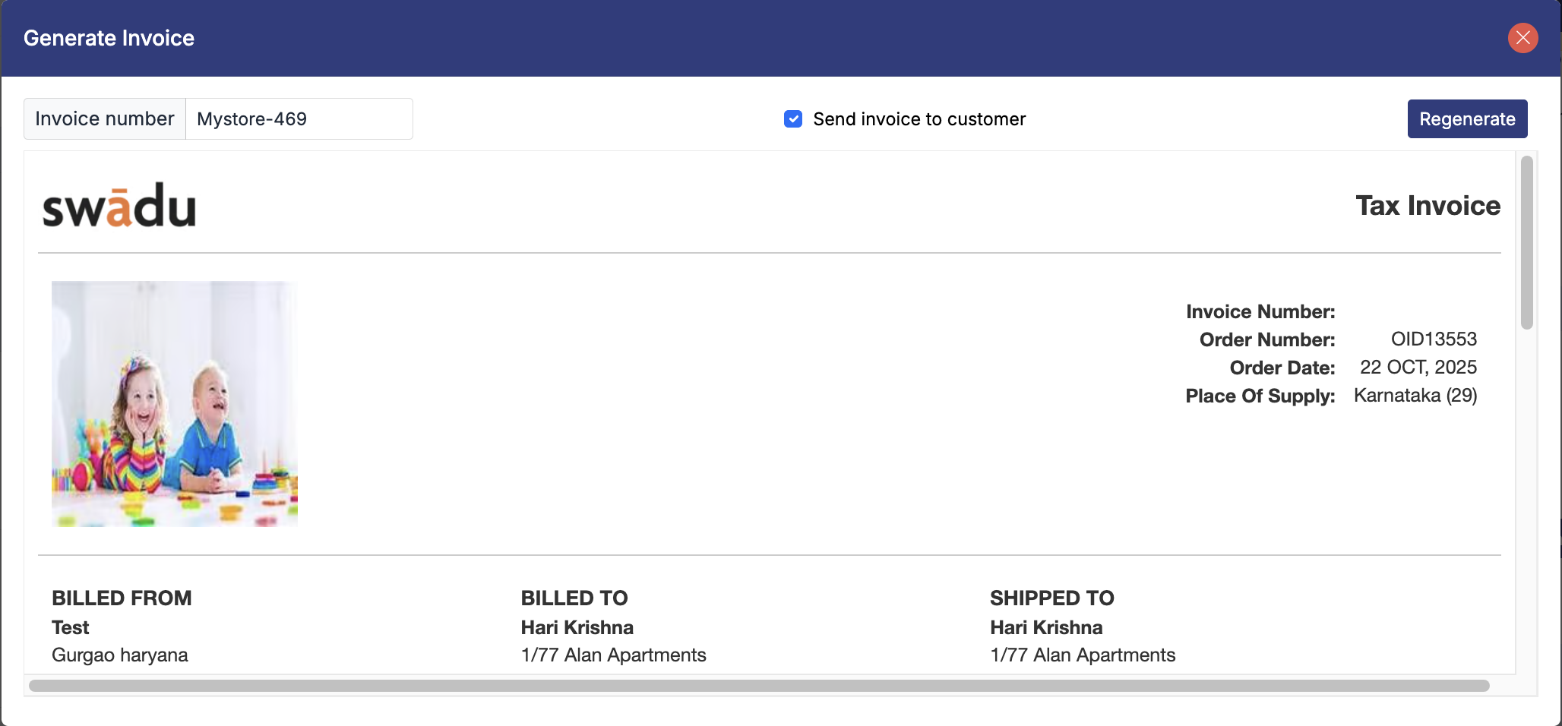The width and height of the screenshot is (1562, 726).
Task: Focus the invoice number field containing Mystore-469
Action: click(299, 119)
